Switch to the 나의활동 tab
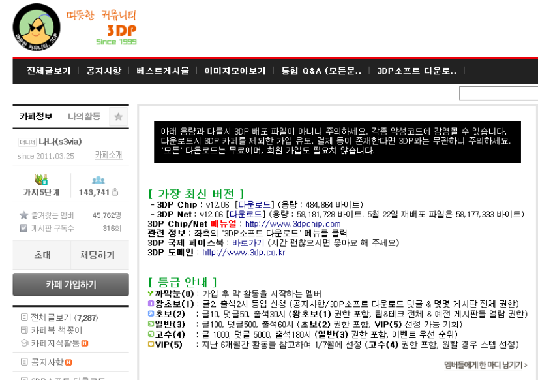This screenshot has height=380, width=538. point(84,116)
